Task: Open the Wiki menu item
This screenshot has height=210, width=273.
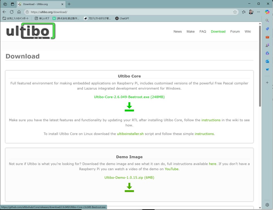Action: (x=248, y=31)
